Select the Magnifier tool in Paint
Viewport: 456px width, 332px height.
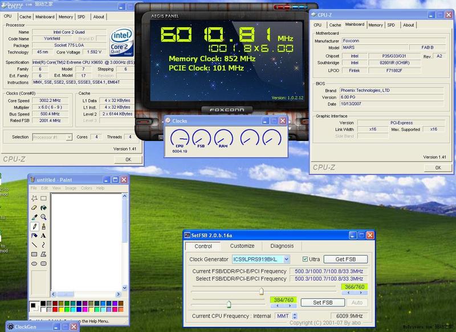coord(44,217)
